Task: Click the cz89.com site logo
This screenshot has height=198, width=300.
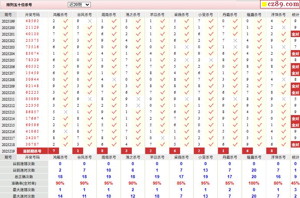Action: click(x=280, y=4)
